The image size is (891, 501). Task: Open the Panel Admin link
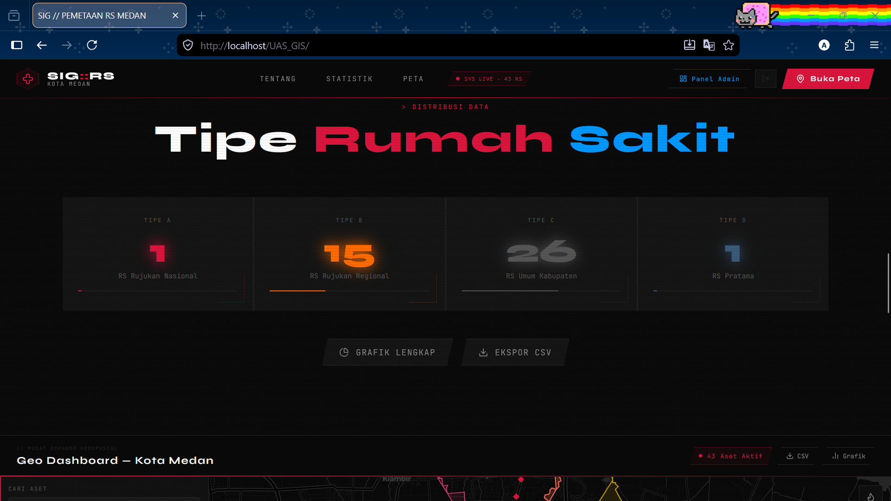click(x=709, y=79)
